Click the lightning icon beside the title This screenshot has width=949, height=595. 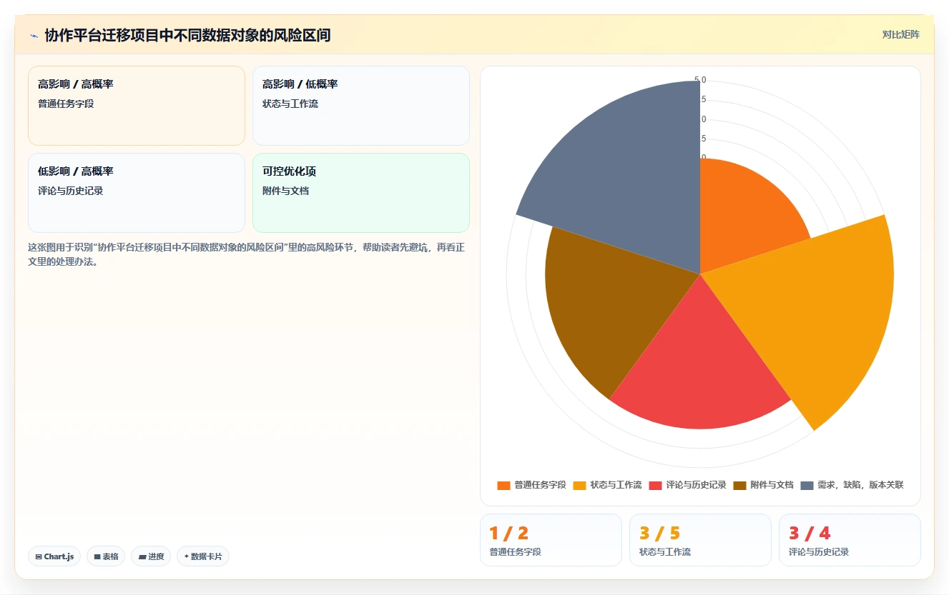[34, 35]
